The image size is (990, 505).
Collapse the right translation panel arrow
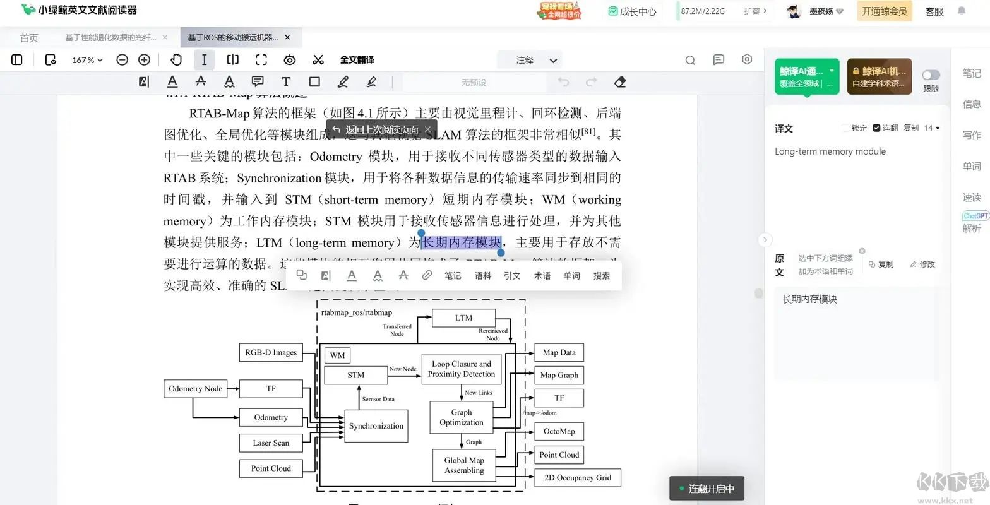(x=765, y=240)
